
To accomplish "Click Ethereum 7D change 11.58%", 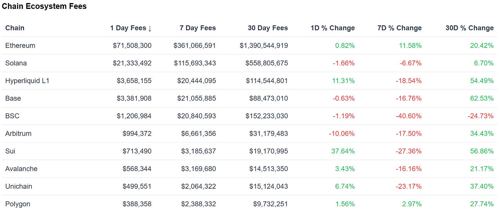I will pos(411,46).
